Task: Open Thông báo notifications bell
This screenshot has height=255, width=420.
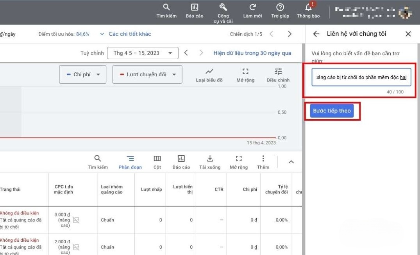Action: [x=308, y=7]
